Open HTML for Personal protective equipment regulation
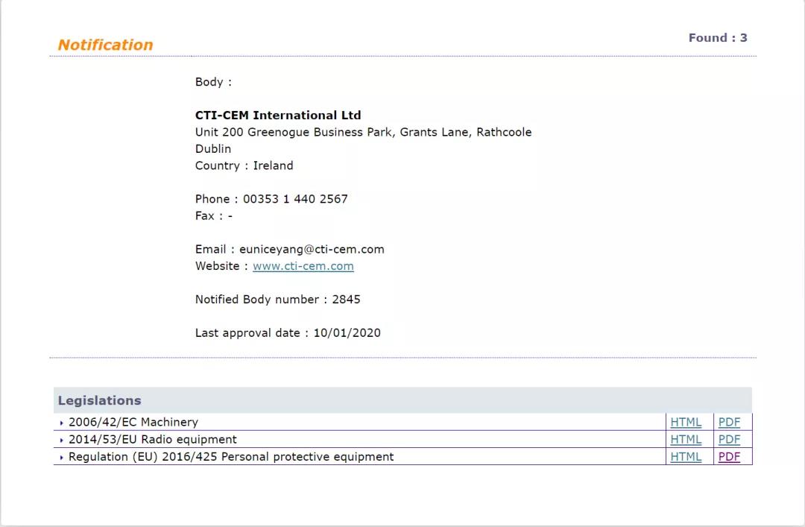Viewport: 805px width, 527px height. point(686,457)
